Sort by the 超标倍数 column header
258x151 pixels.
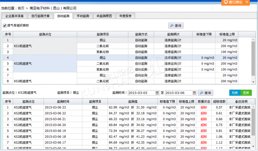[x=219, y=102]
